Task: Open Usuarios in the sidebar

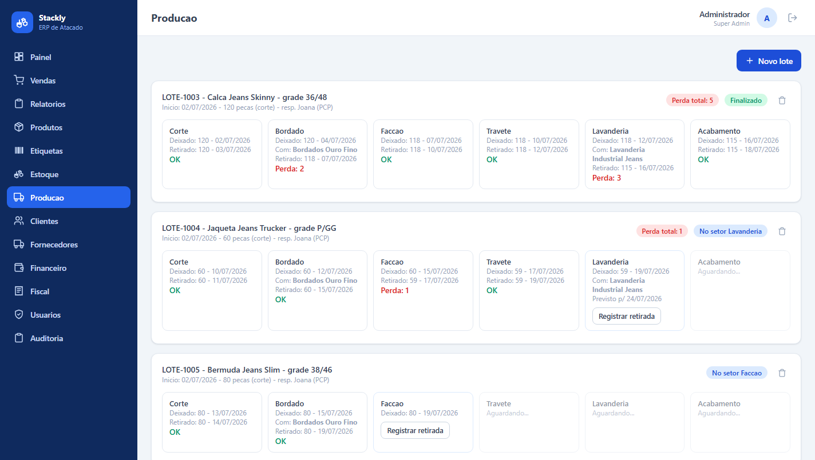Action: point(69,315)
